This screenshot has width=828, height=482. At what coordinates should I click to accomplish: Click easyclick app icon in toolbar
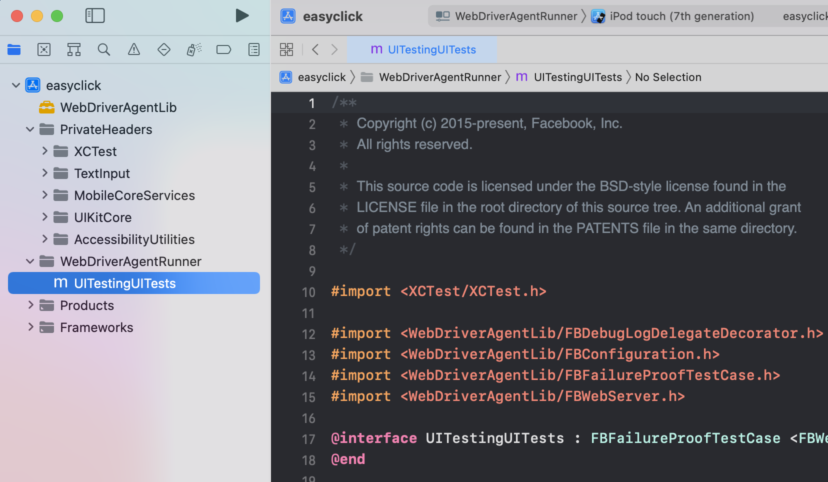288,16
